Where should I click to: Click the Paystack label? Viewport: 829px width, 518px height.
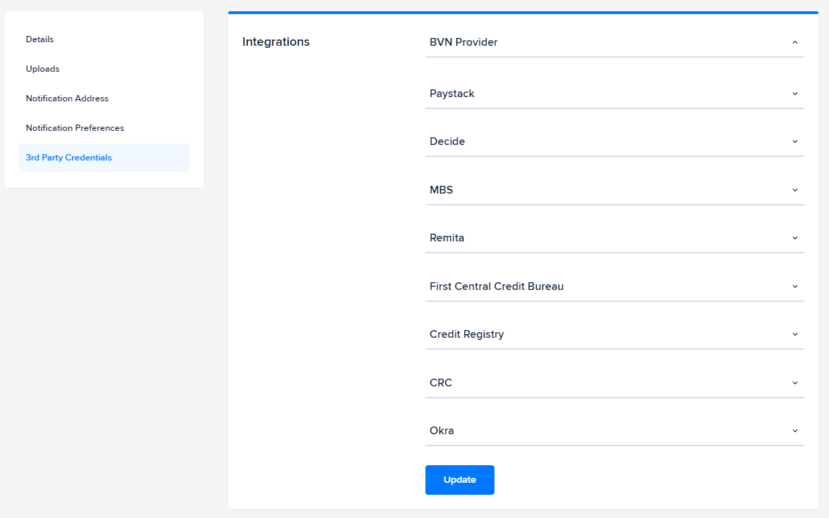coord(451,94)
